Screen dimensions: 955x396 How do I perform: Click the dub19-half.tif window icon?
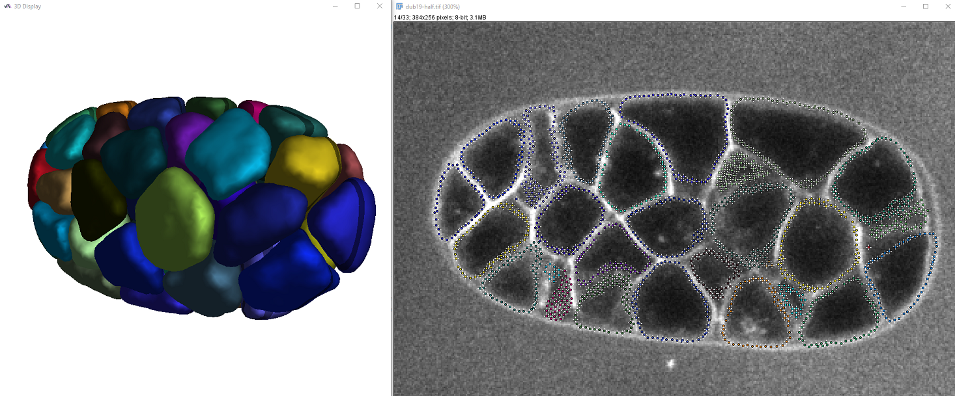click(x=399, y=6)
